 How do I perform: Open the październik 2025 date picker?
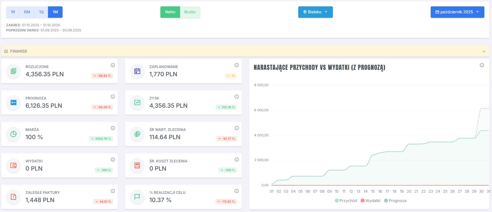pyautogui.click(x=457, y=12)
